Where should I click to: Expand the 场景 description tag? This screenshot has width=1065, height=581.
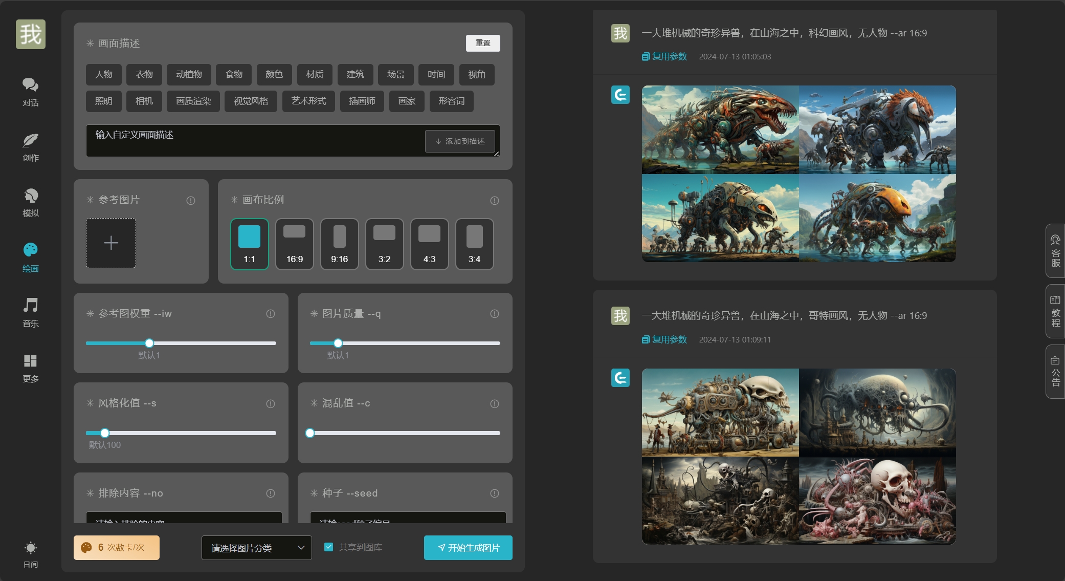[x=396, y=75]
